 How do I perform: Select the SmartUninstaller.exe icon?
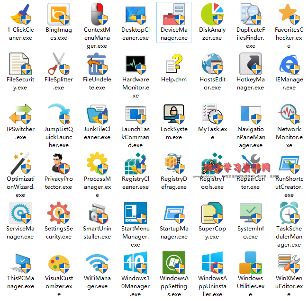(97, 213)
